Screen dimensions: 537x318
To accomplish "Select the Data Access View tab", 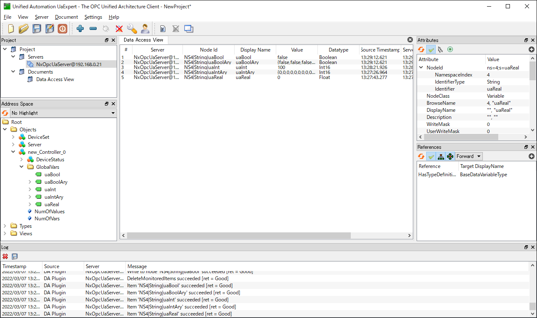I will click(x=143, y=40).
